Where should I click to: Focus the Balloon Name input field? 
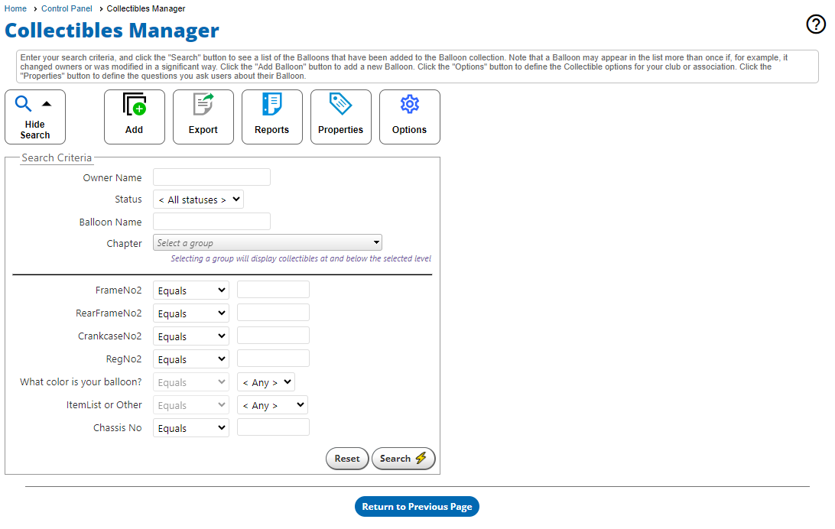click(x=212, y=222)
